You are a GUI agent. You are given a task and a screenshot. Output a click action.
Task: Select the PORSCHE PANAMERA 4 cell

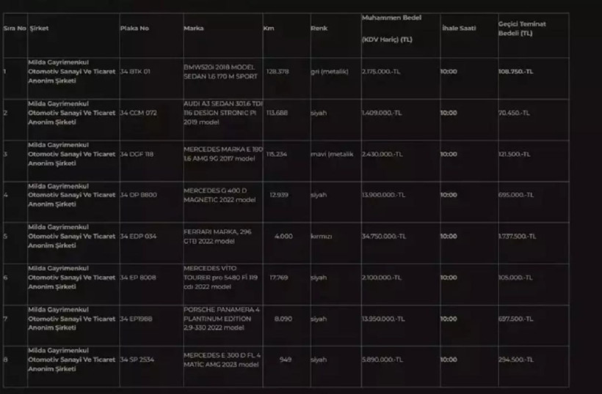click(222, 319)
